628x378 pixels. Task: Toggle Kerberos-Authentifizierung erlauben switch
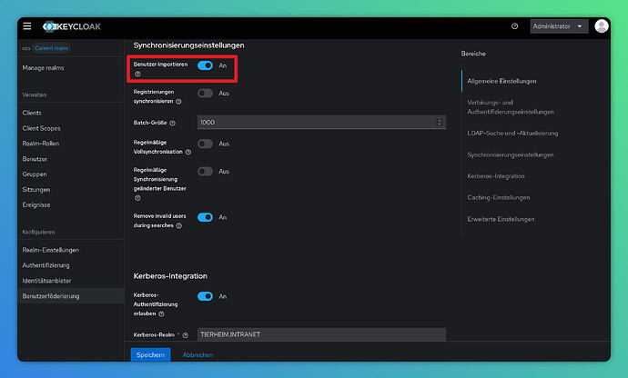coord(205,296)
